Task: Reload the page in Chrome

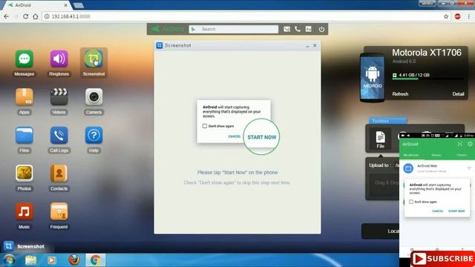Action: [x=26, y=16]
